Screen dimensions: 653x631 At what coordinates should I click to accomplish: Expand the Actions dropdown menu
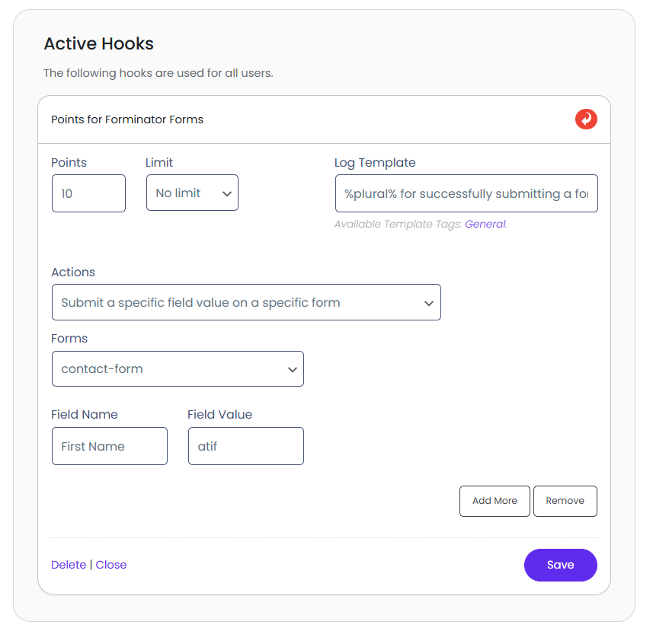click(x=246, y=302)
